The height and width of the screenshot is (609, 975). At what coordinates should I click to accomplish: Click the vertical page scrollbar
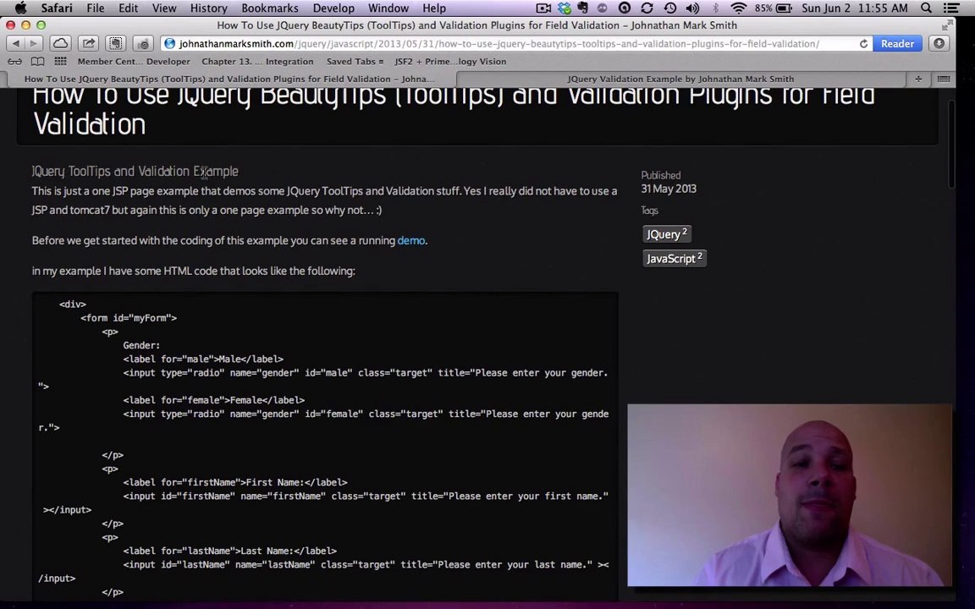coord(950,143)
